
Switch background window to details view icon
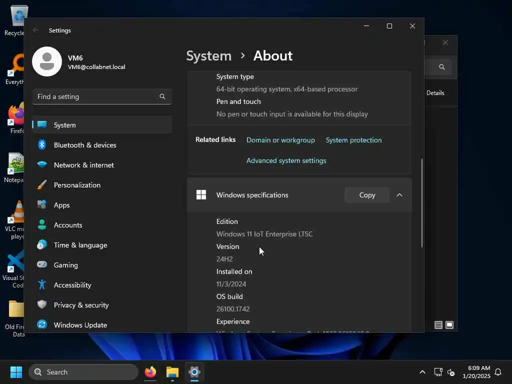[x=438, y=325]
